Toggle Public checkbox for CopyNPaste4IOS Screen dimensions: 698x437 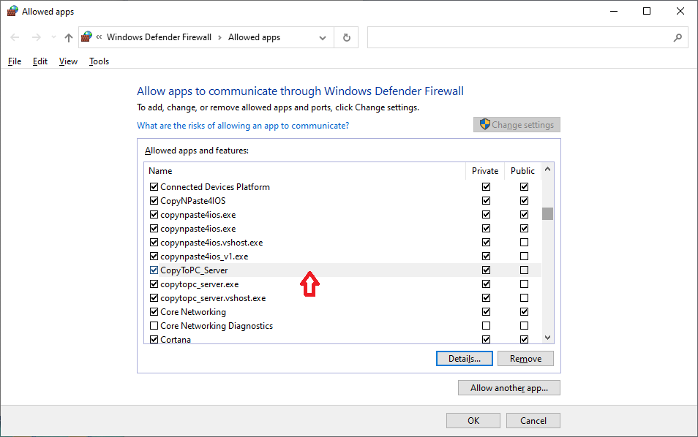point(525,200)
